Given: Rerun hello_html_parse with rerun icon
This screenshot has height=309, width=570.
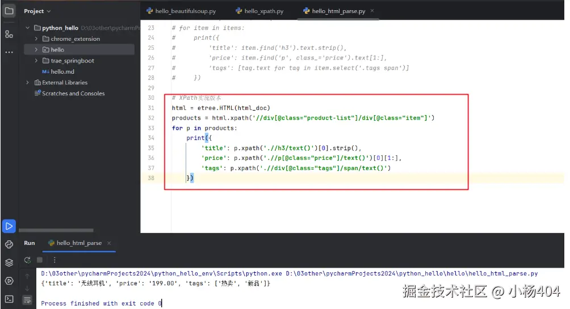Looking at the screenshot, I should coord(27,260).
